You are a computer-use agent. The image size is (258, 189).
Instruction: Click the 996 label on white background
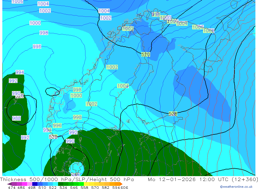[x=37, y=47]
